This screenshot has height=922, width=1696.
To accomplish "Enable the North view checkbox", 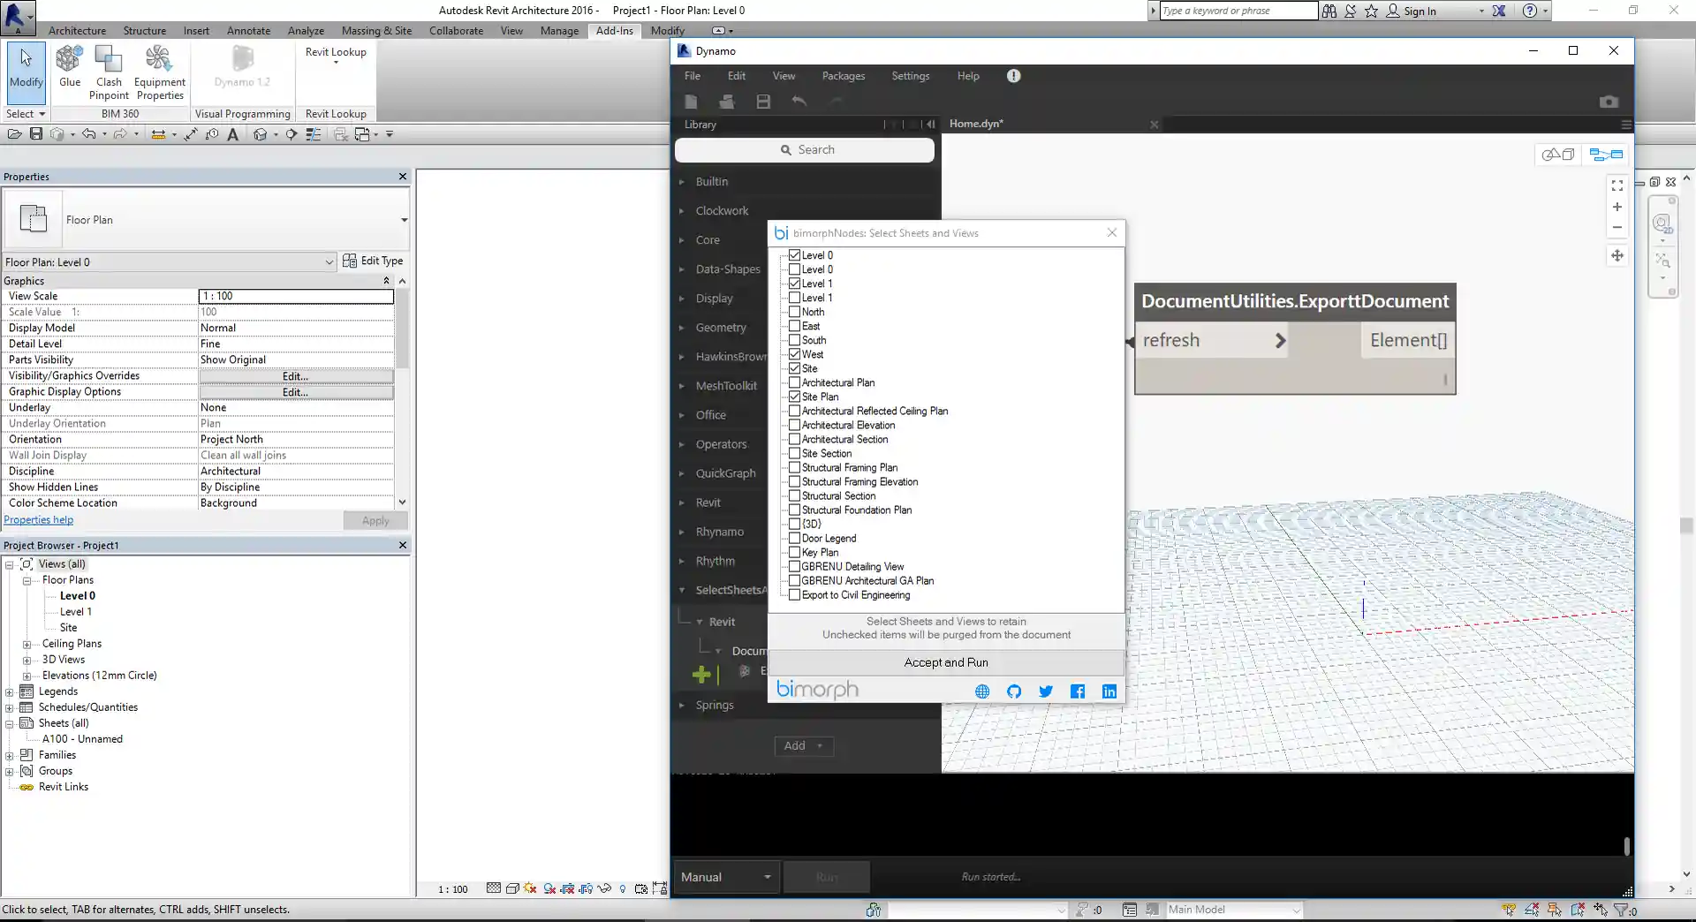I will 794,312.
